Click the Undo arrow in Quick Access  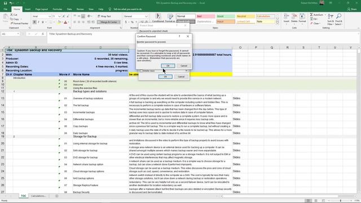(x=11, y=3)
